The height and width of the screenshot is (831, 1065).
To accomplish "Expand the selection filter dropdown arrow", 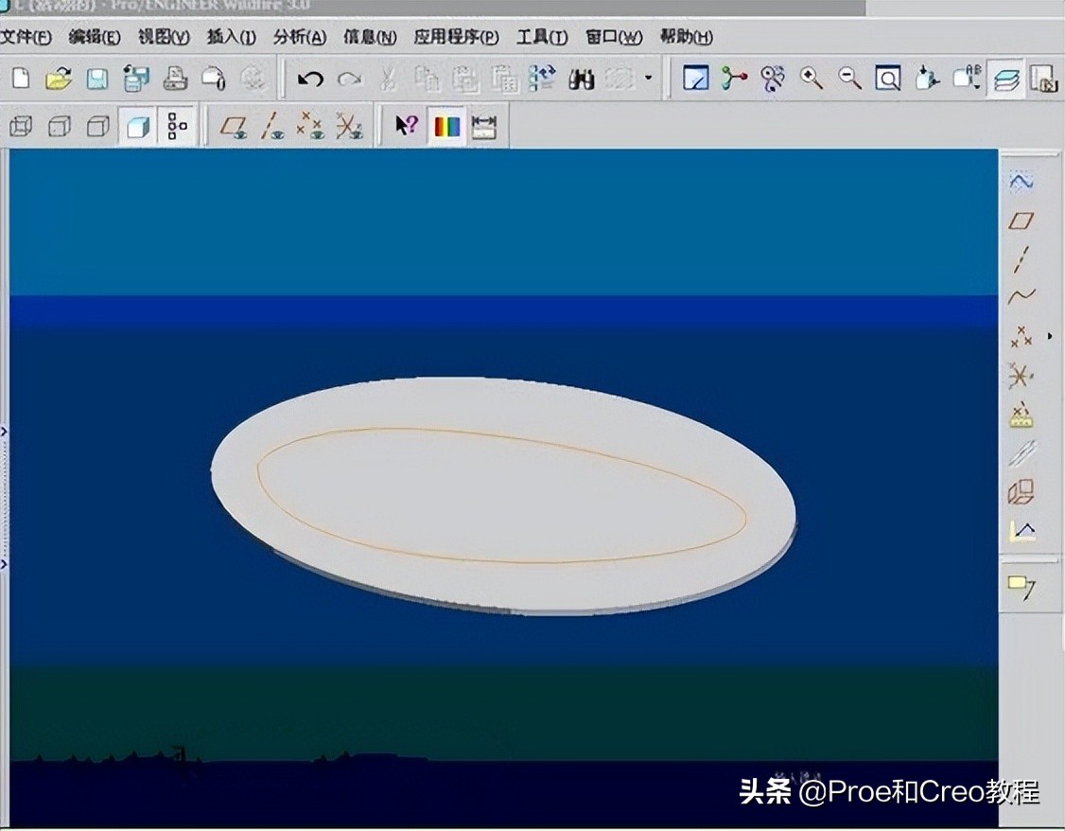I will (649, 80).
